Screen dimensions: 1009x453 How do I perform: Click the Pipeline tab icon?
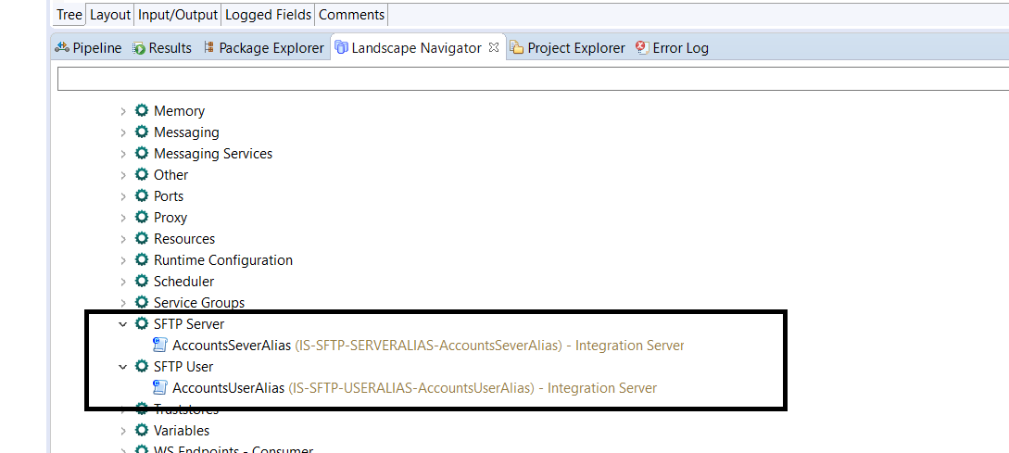tap(62, 47)
